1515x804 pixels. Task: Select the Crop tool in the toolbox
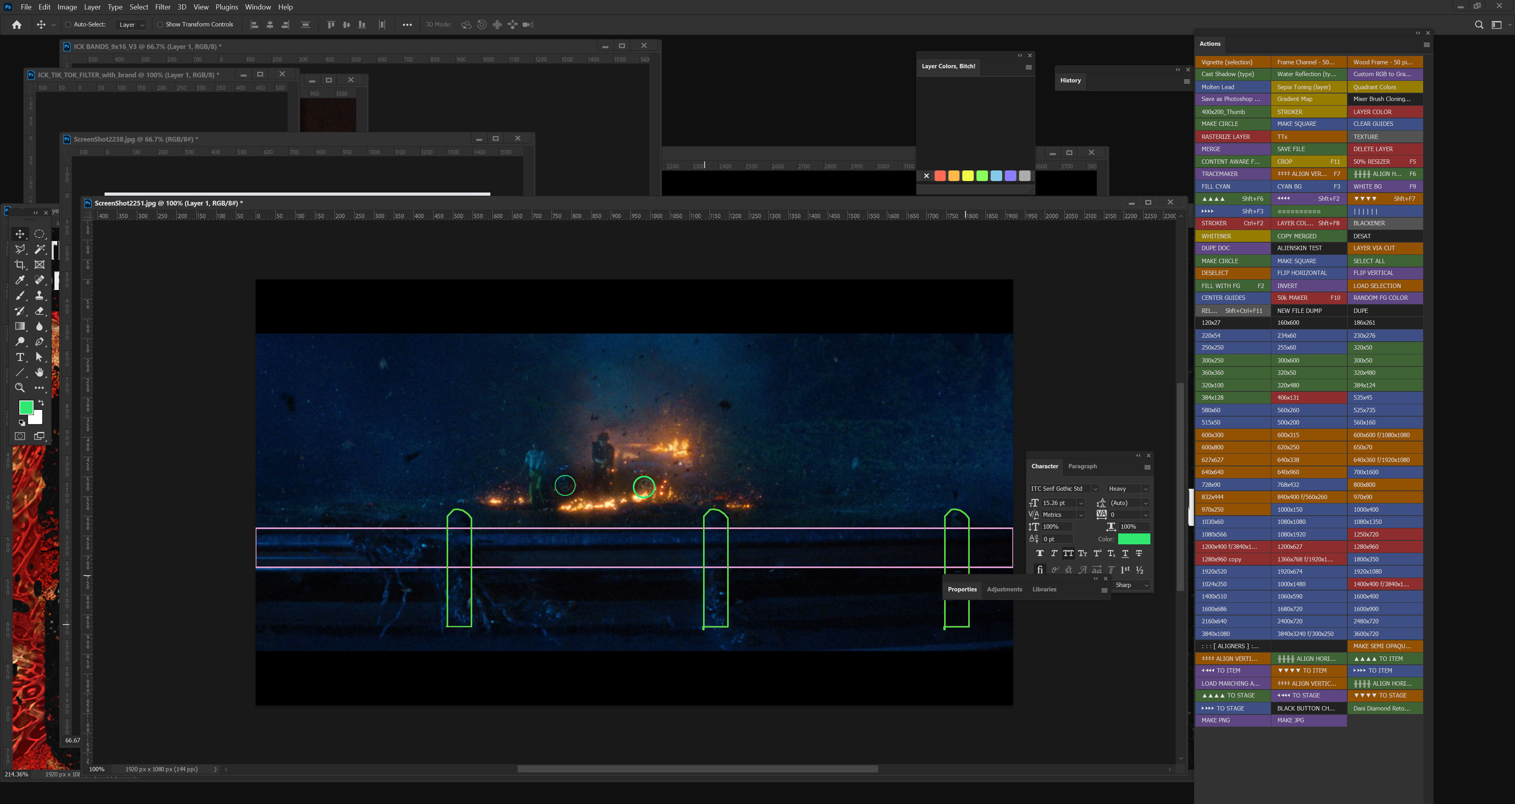coord(20,265)
